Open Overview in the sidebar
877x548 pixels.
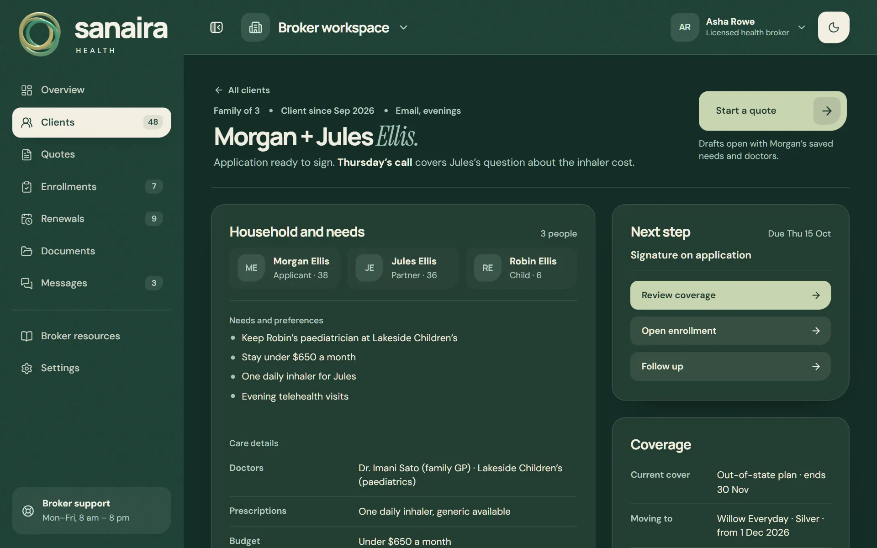(92, 90)
